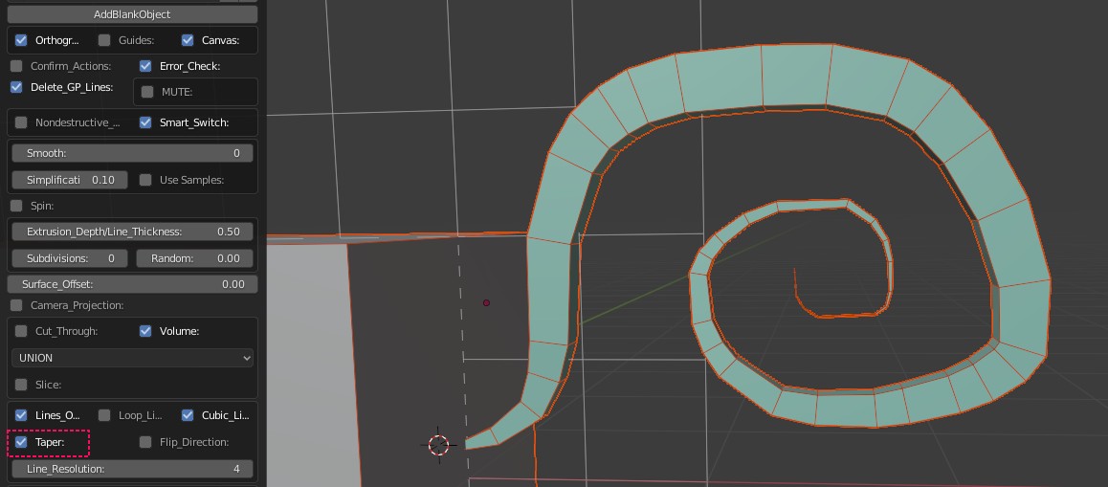The height and width of the screenshot is (487, 1108).
Task: Disable the Orthographic checkbox
Action: coord(21,40)
